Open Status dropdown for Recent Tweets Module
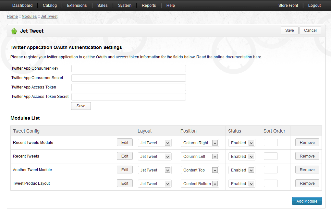 click(242, 143)
